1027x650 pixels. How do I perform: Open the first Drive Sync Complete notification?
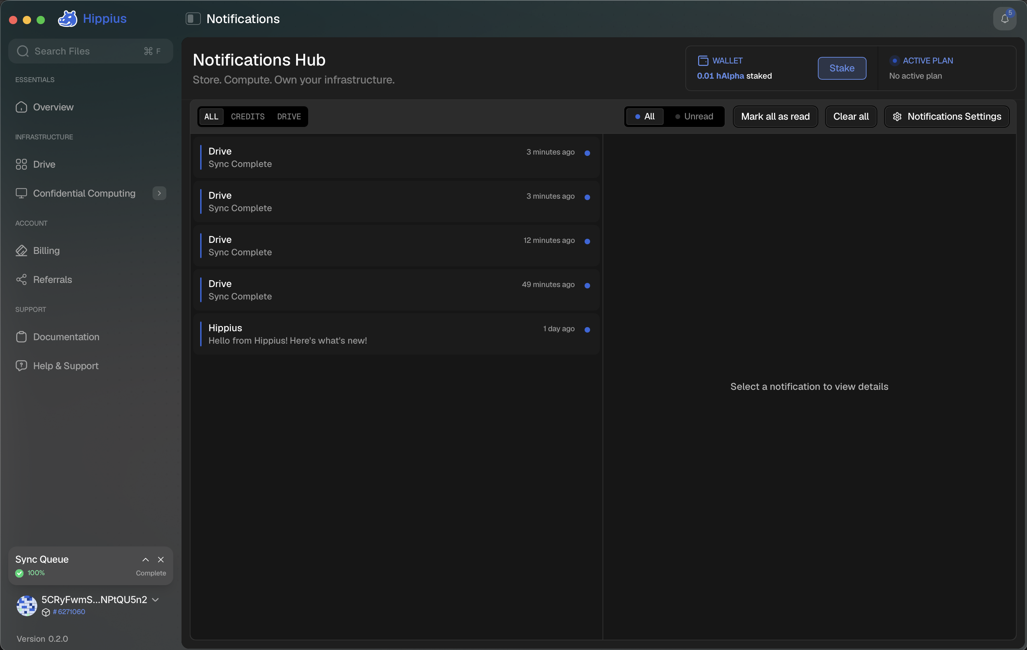(396, 157)
